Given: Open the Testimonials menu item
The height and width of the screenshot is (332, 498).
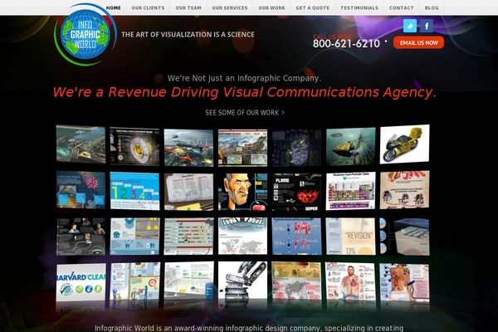Looking at the screenshot, I should pyautogui.click(x=359, y=7).
